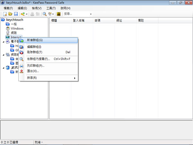Click the New database toolbar icon
Viewport: 193px width, 145px height.
click(x=5, y=14)
